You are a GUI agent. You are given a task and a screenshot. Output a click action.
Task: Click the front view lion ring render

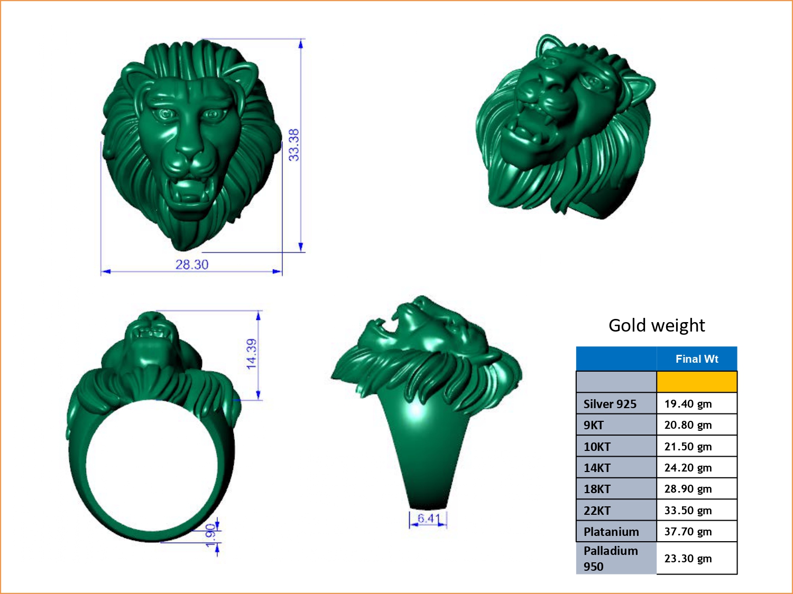[x=191, y=145]
